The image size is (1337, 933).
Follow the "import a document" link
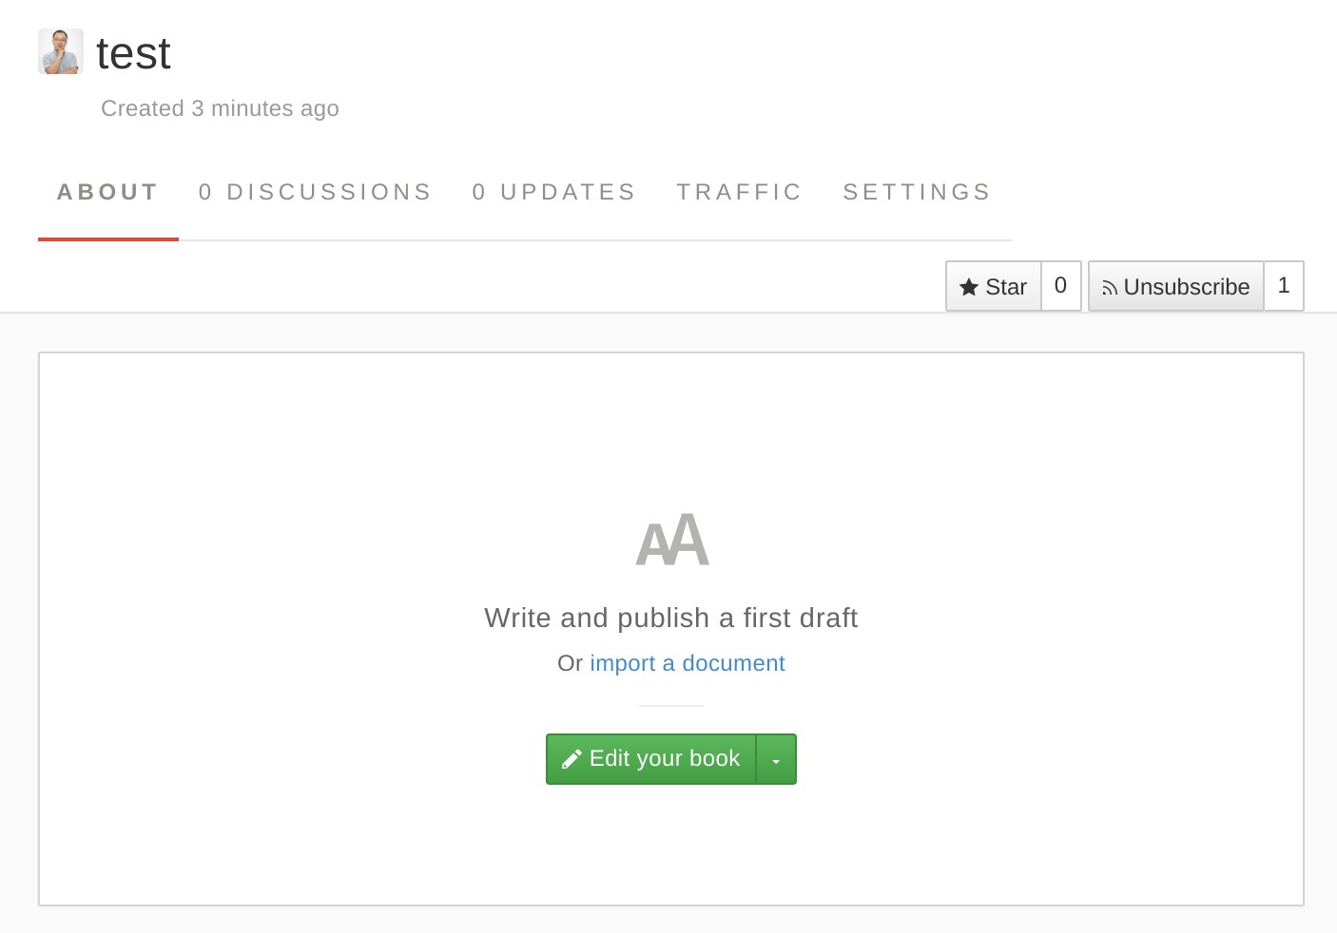click(x=687, y=663)
